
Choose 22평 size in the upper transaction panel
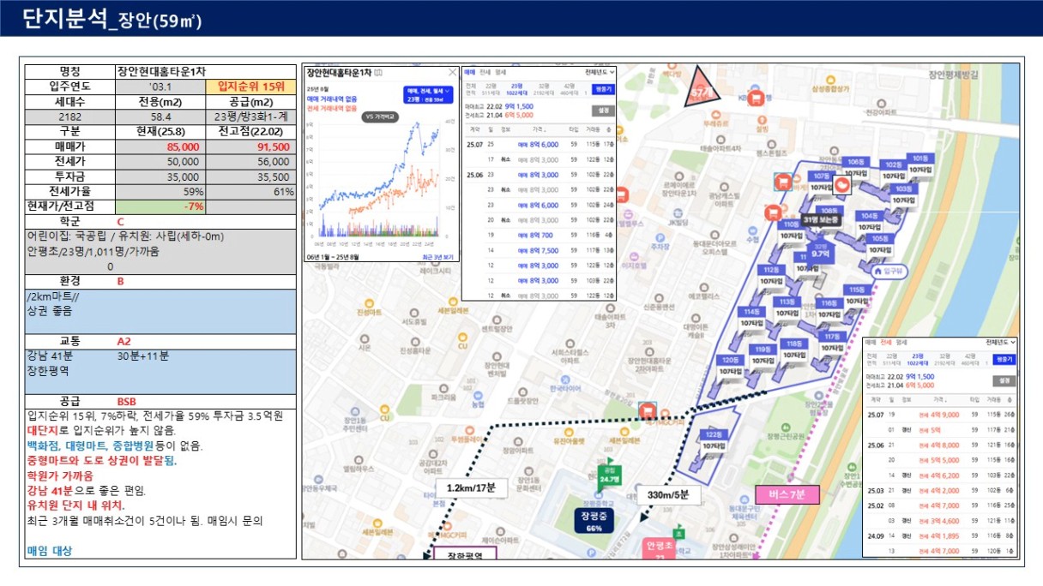(491, 88)
